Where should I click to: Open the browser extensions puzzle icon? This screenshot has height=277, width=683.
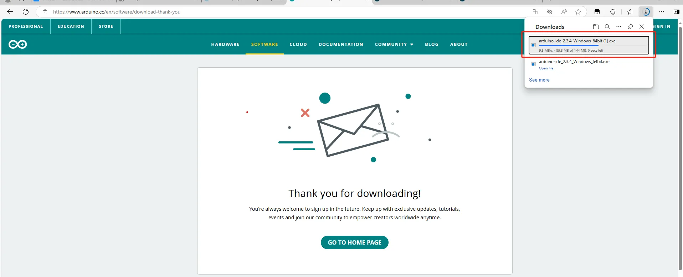pyautogui.click(x=613, y=12)
